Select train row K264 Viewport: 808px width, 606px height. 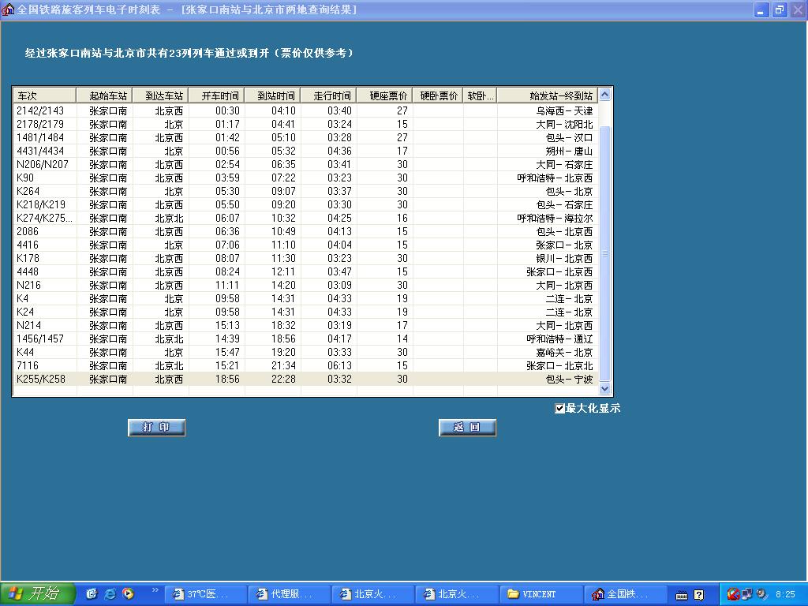(305, 191)
